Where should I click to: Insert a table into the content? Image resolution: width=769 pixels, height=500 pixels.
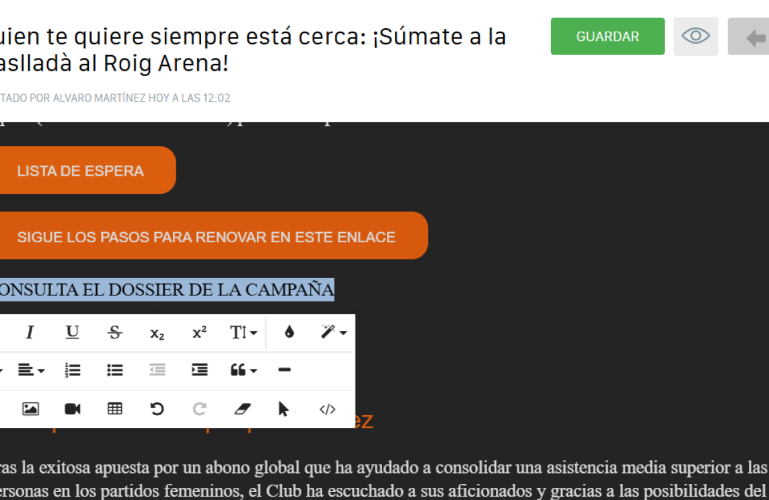coord(115,409)
